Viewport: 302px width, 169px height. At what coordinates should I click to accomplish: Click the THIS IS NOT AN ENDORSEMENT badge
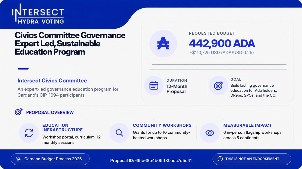tap(252, 159)
